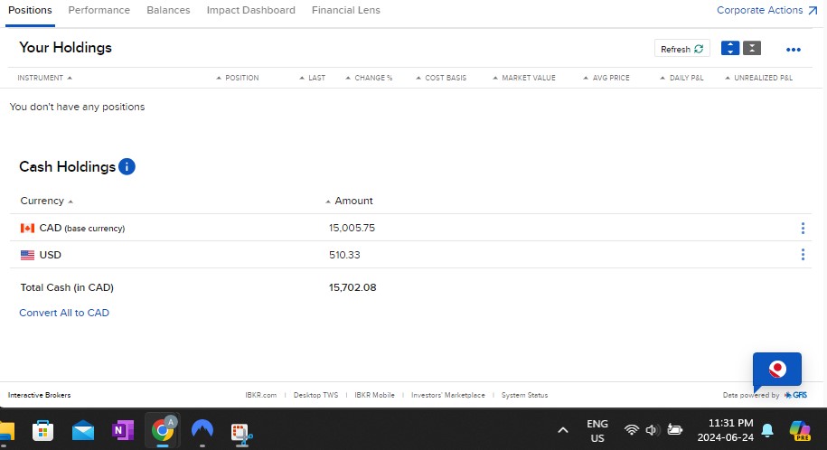Screen dimensions: 827x450
Task: Toggle the gray collapse rows view icon
Action: (x=752, y=49)
